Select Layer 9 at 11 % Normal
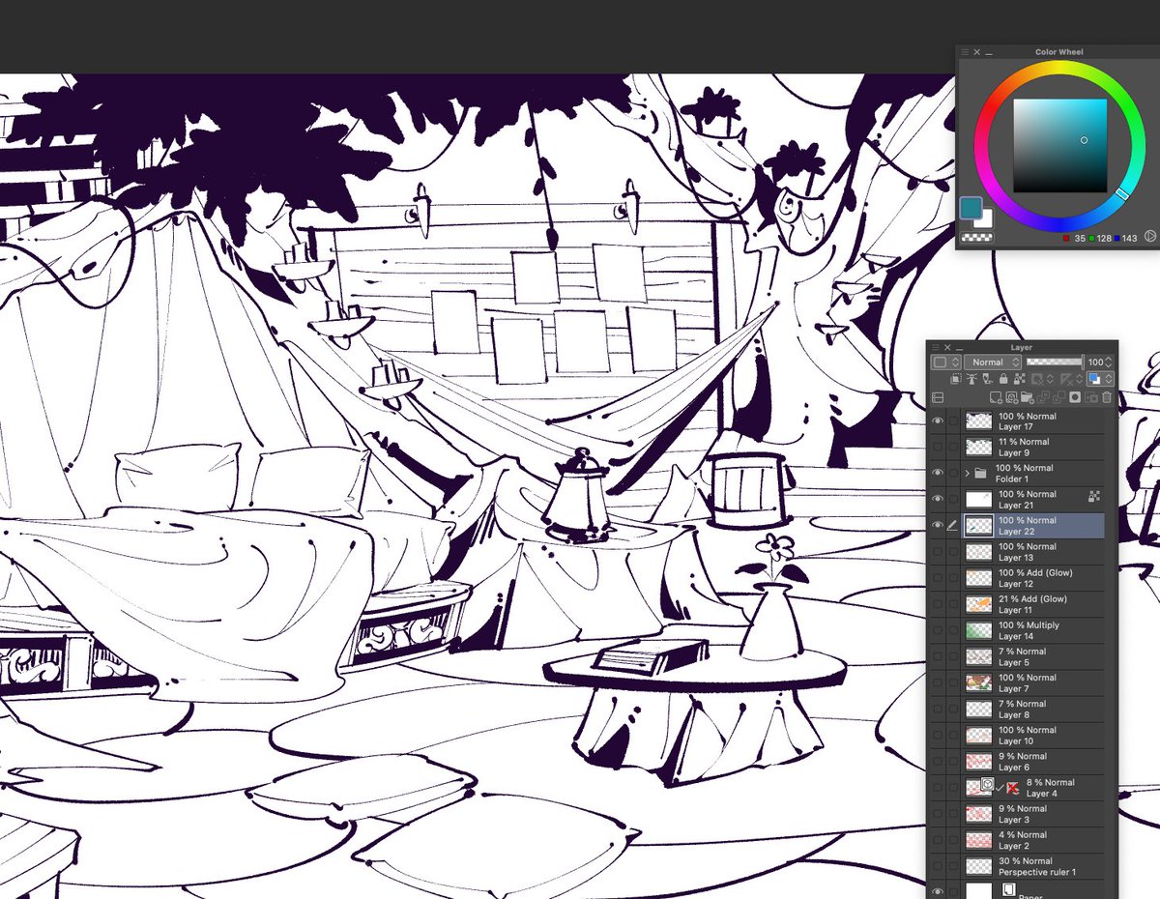 coord(1034,448)
